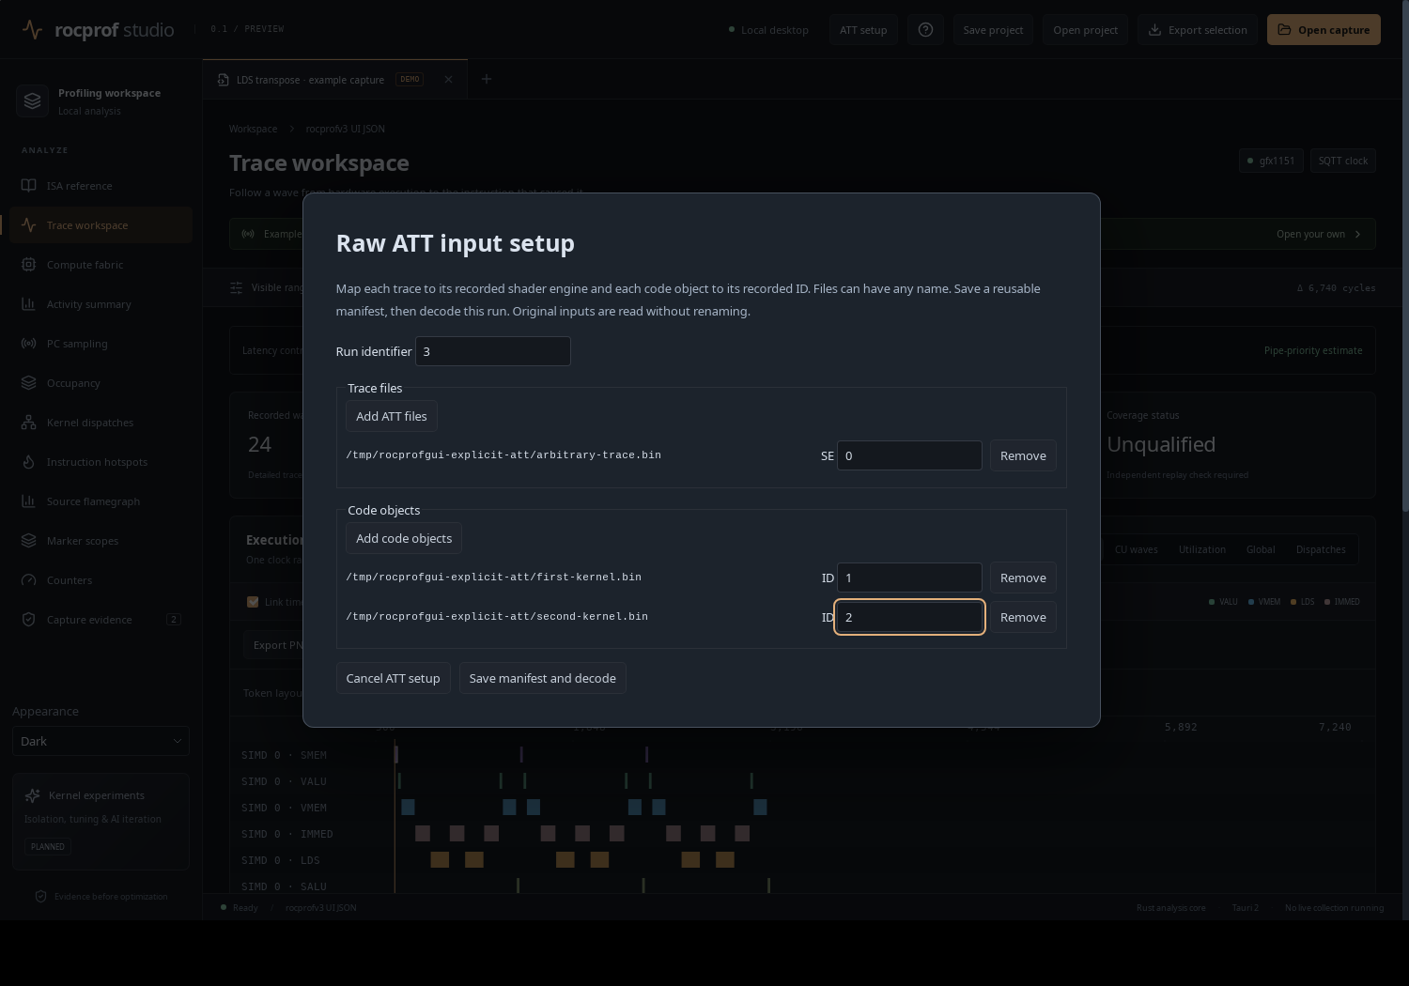Open Capture evidence
The width and height of the screenshot is (1409, 986).
click(x=101, y=620)
